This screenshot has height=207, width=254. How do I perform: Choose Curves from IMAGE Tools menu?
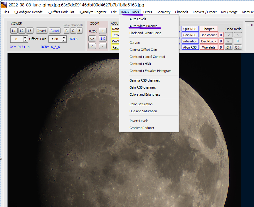(134, 43)
